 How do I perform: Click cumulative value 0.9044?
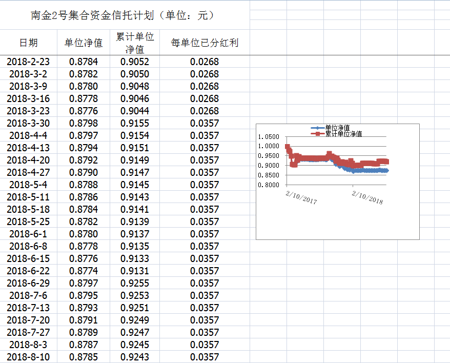[x=135, y=111]
